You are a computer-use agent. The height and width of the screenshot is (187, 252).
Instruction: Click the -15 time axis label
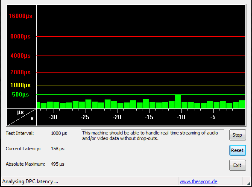[x=149, y=117]
